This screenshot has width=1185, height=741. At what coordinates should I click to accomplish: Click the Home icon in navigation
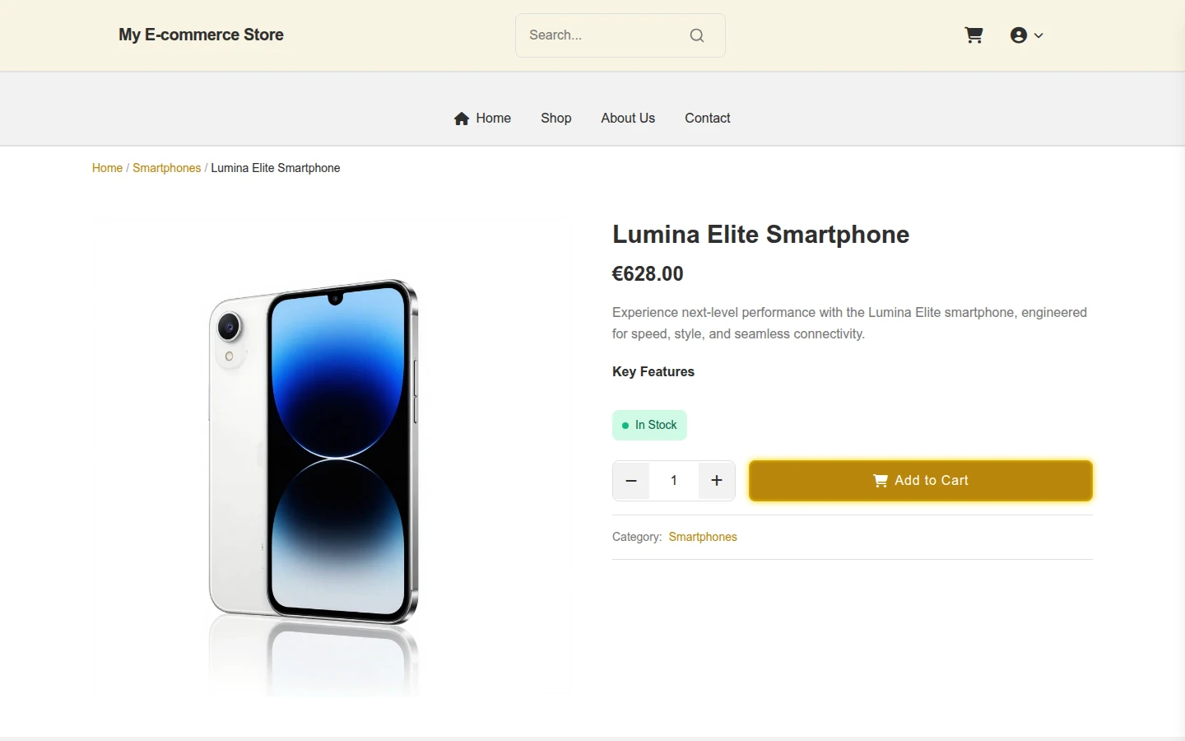(462, 119)
